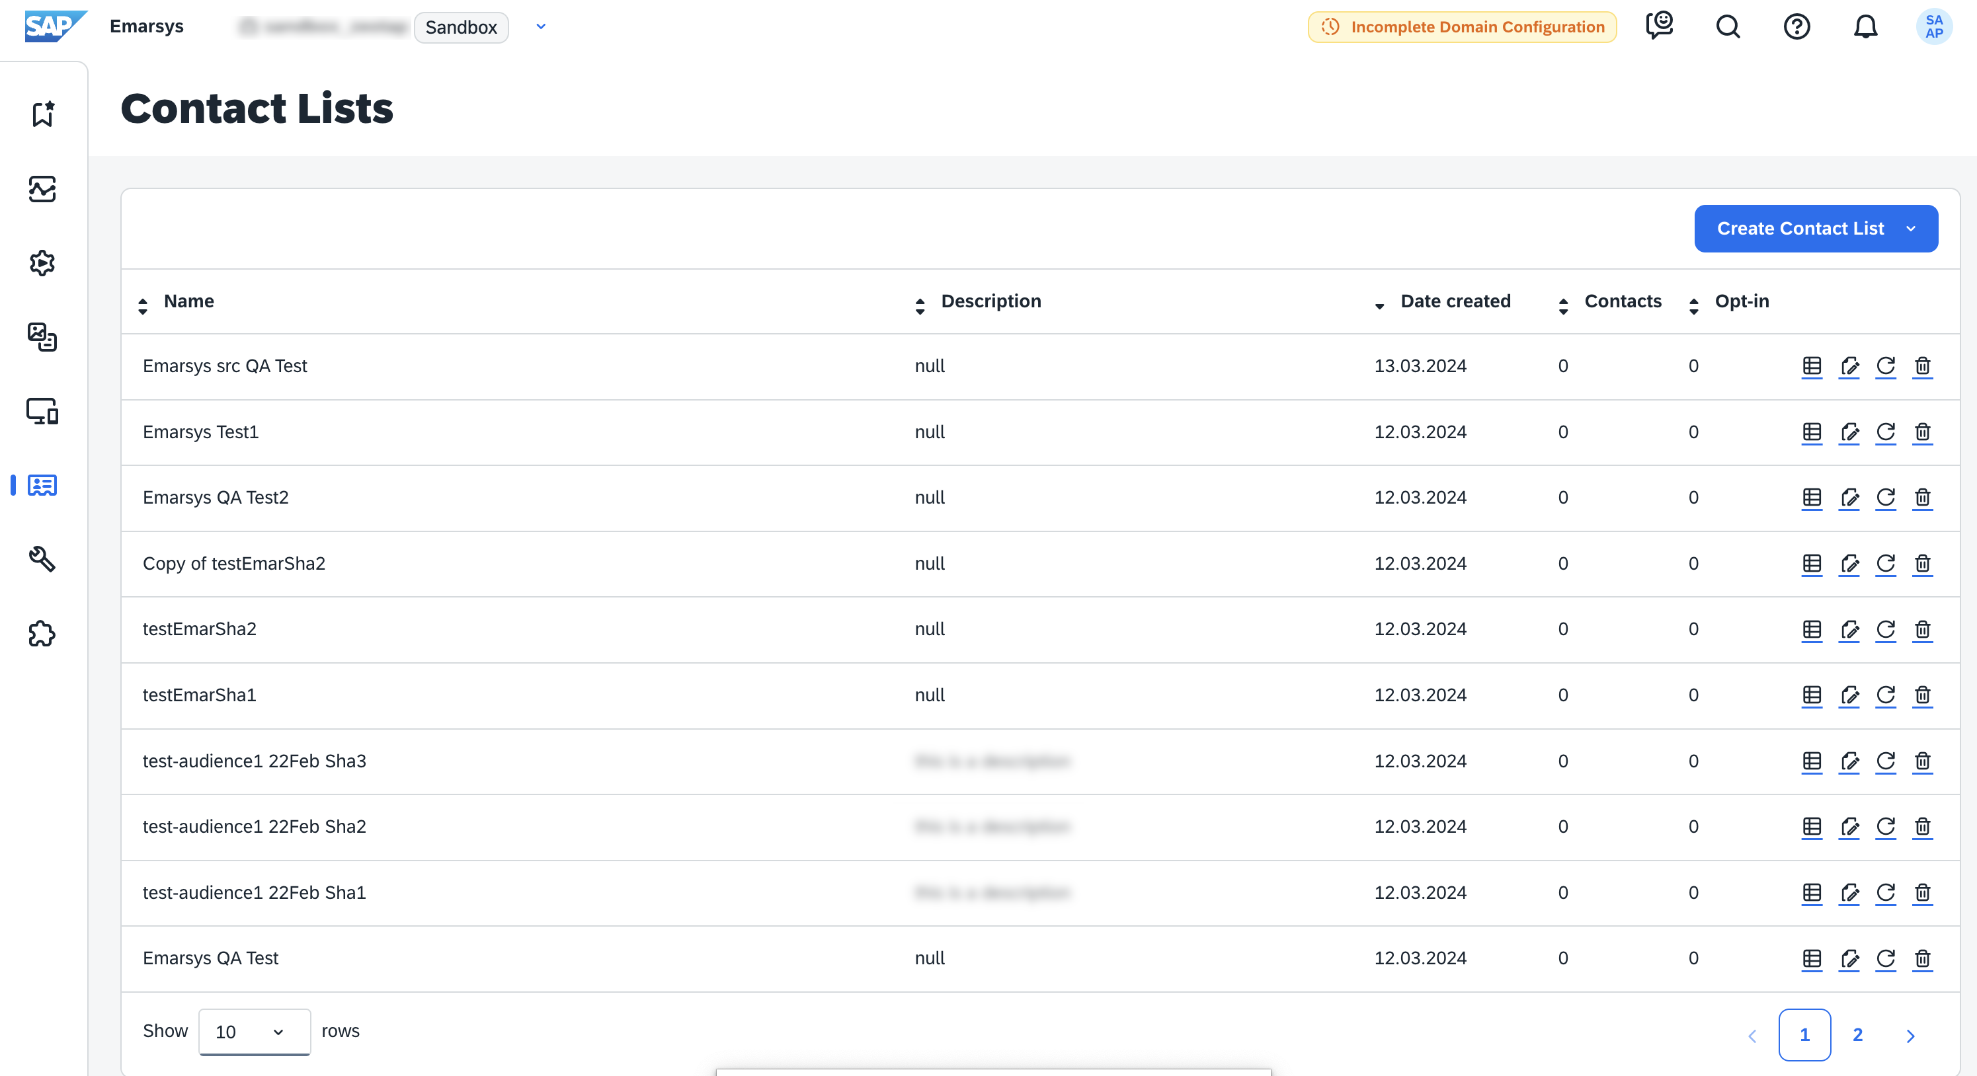Sort the table by Contacts column
The image size is (1977, 1076).
click(1622, 301)
